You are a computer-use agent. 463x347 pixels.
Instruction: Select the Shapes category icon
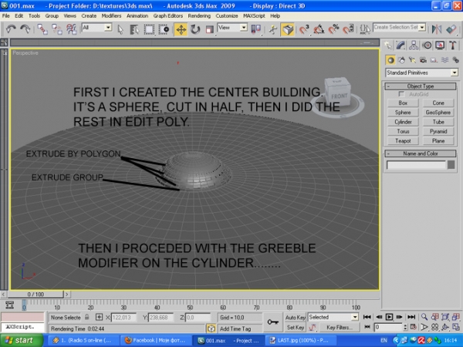click(x=401, y=60)
